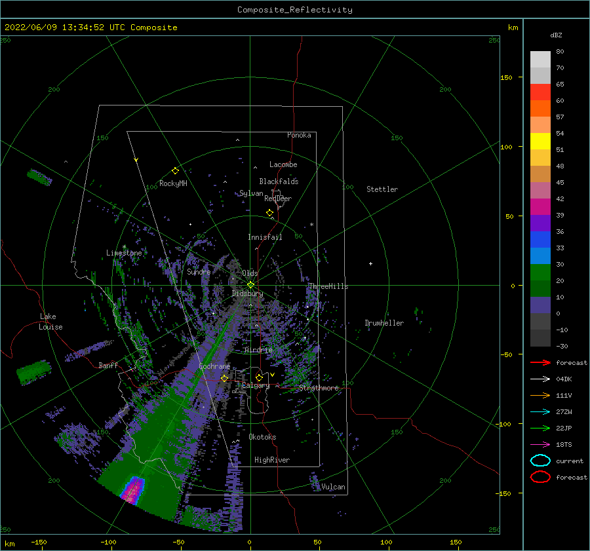590x551 pixels.
Task: Click the cyan 27ZW arrow icon
Action: 540,412
